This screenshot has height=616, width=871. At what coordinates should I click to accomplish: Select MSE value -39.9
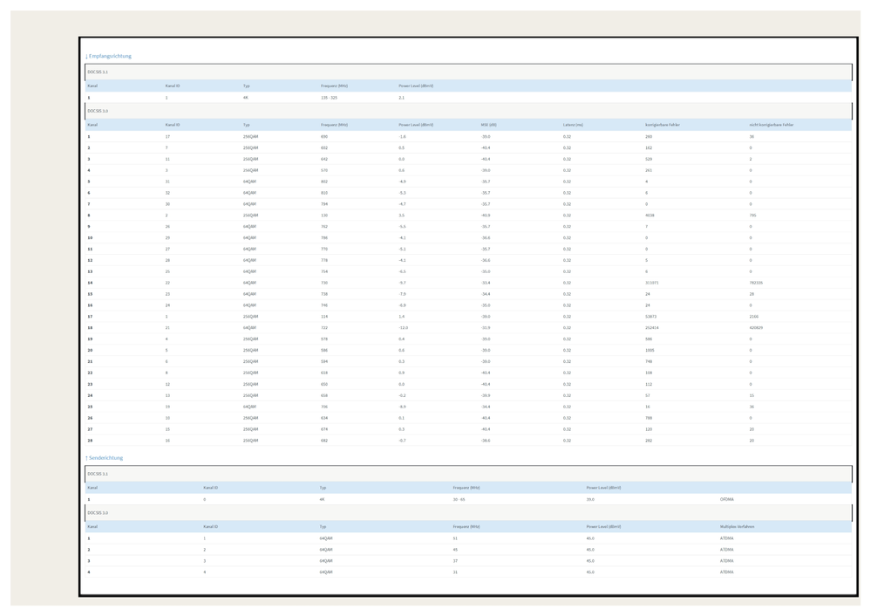(x=486, y=396)
